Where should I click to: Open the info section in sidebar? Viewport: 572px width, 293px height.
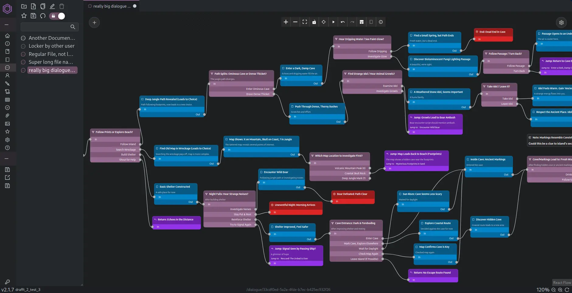7,43
